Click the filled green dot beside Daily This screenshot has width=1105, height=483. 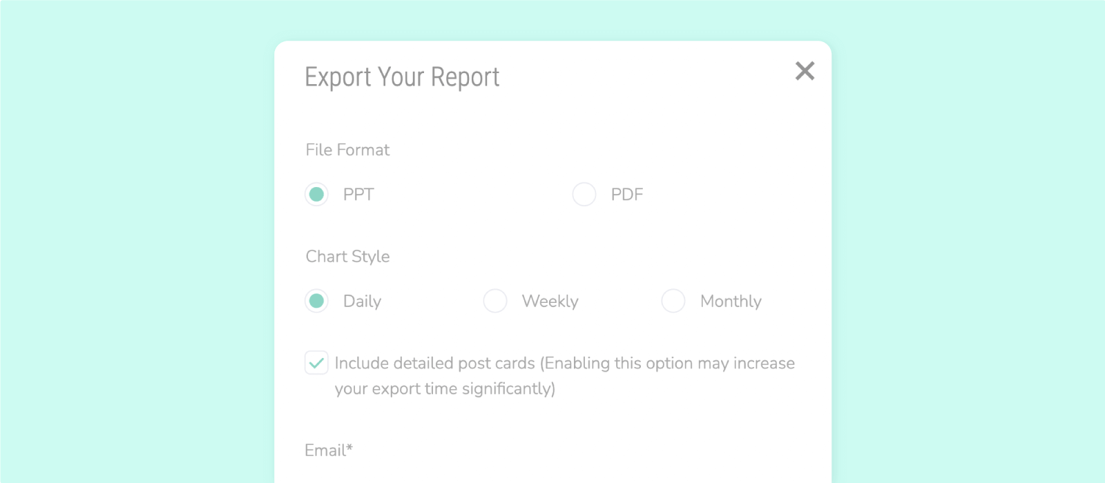317,301
